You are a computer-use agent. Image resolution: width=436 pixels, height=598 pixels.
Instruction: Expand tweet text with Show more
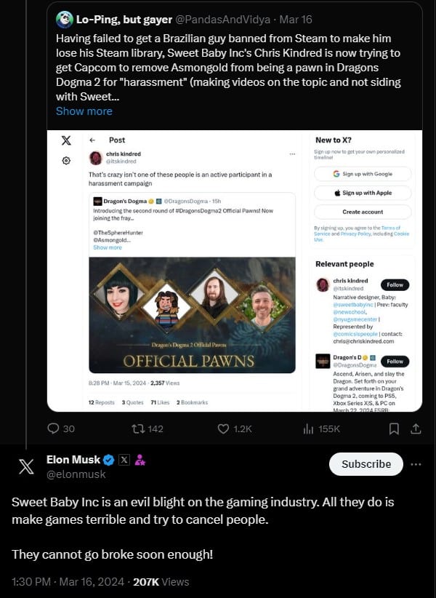[84, 111]
